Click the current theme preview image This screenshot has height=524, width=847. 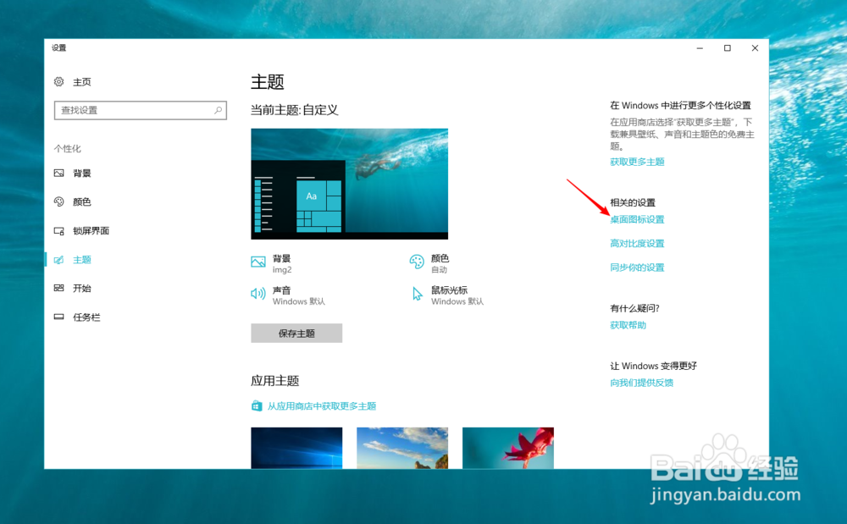click(x=350, y=184)
